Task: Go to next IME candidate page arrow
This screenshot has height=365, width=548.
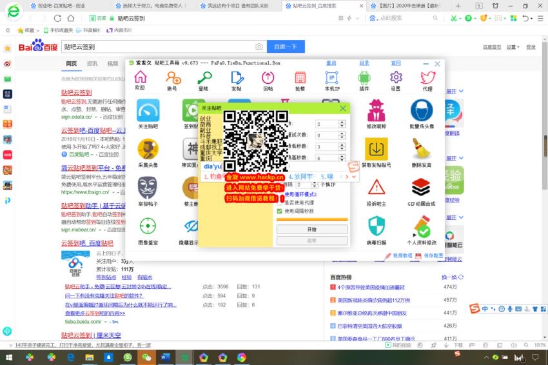Action: pos(347,177)
